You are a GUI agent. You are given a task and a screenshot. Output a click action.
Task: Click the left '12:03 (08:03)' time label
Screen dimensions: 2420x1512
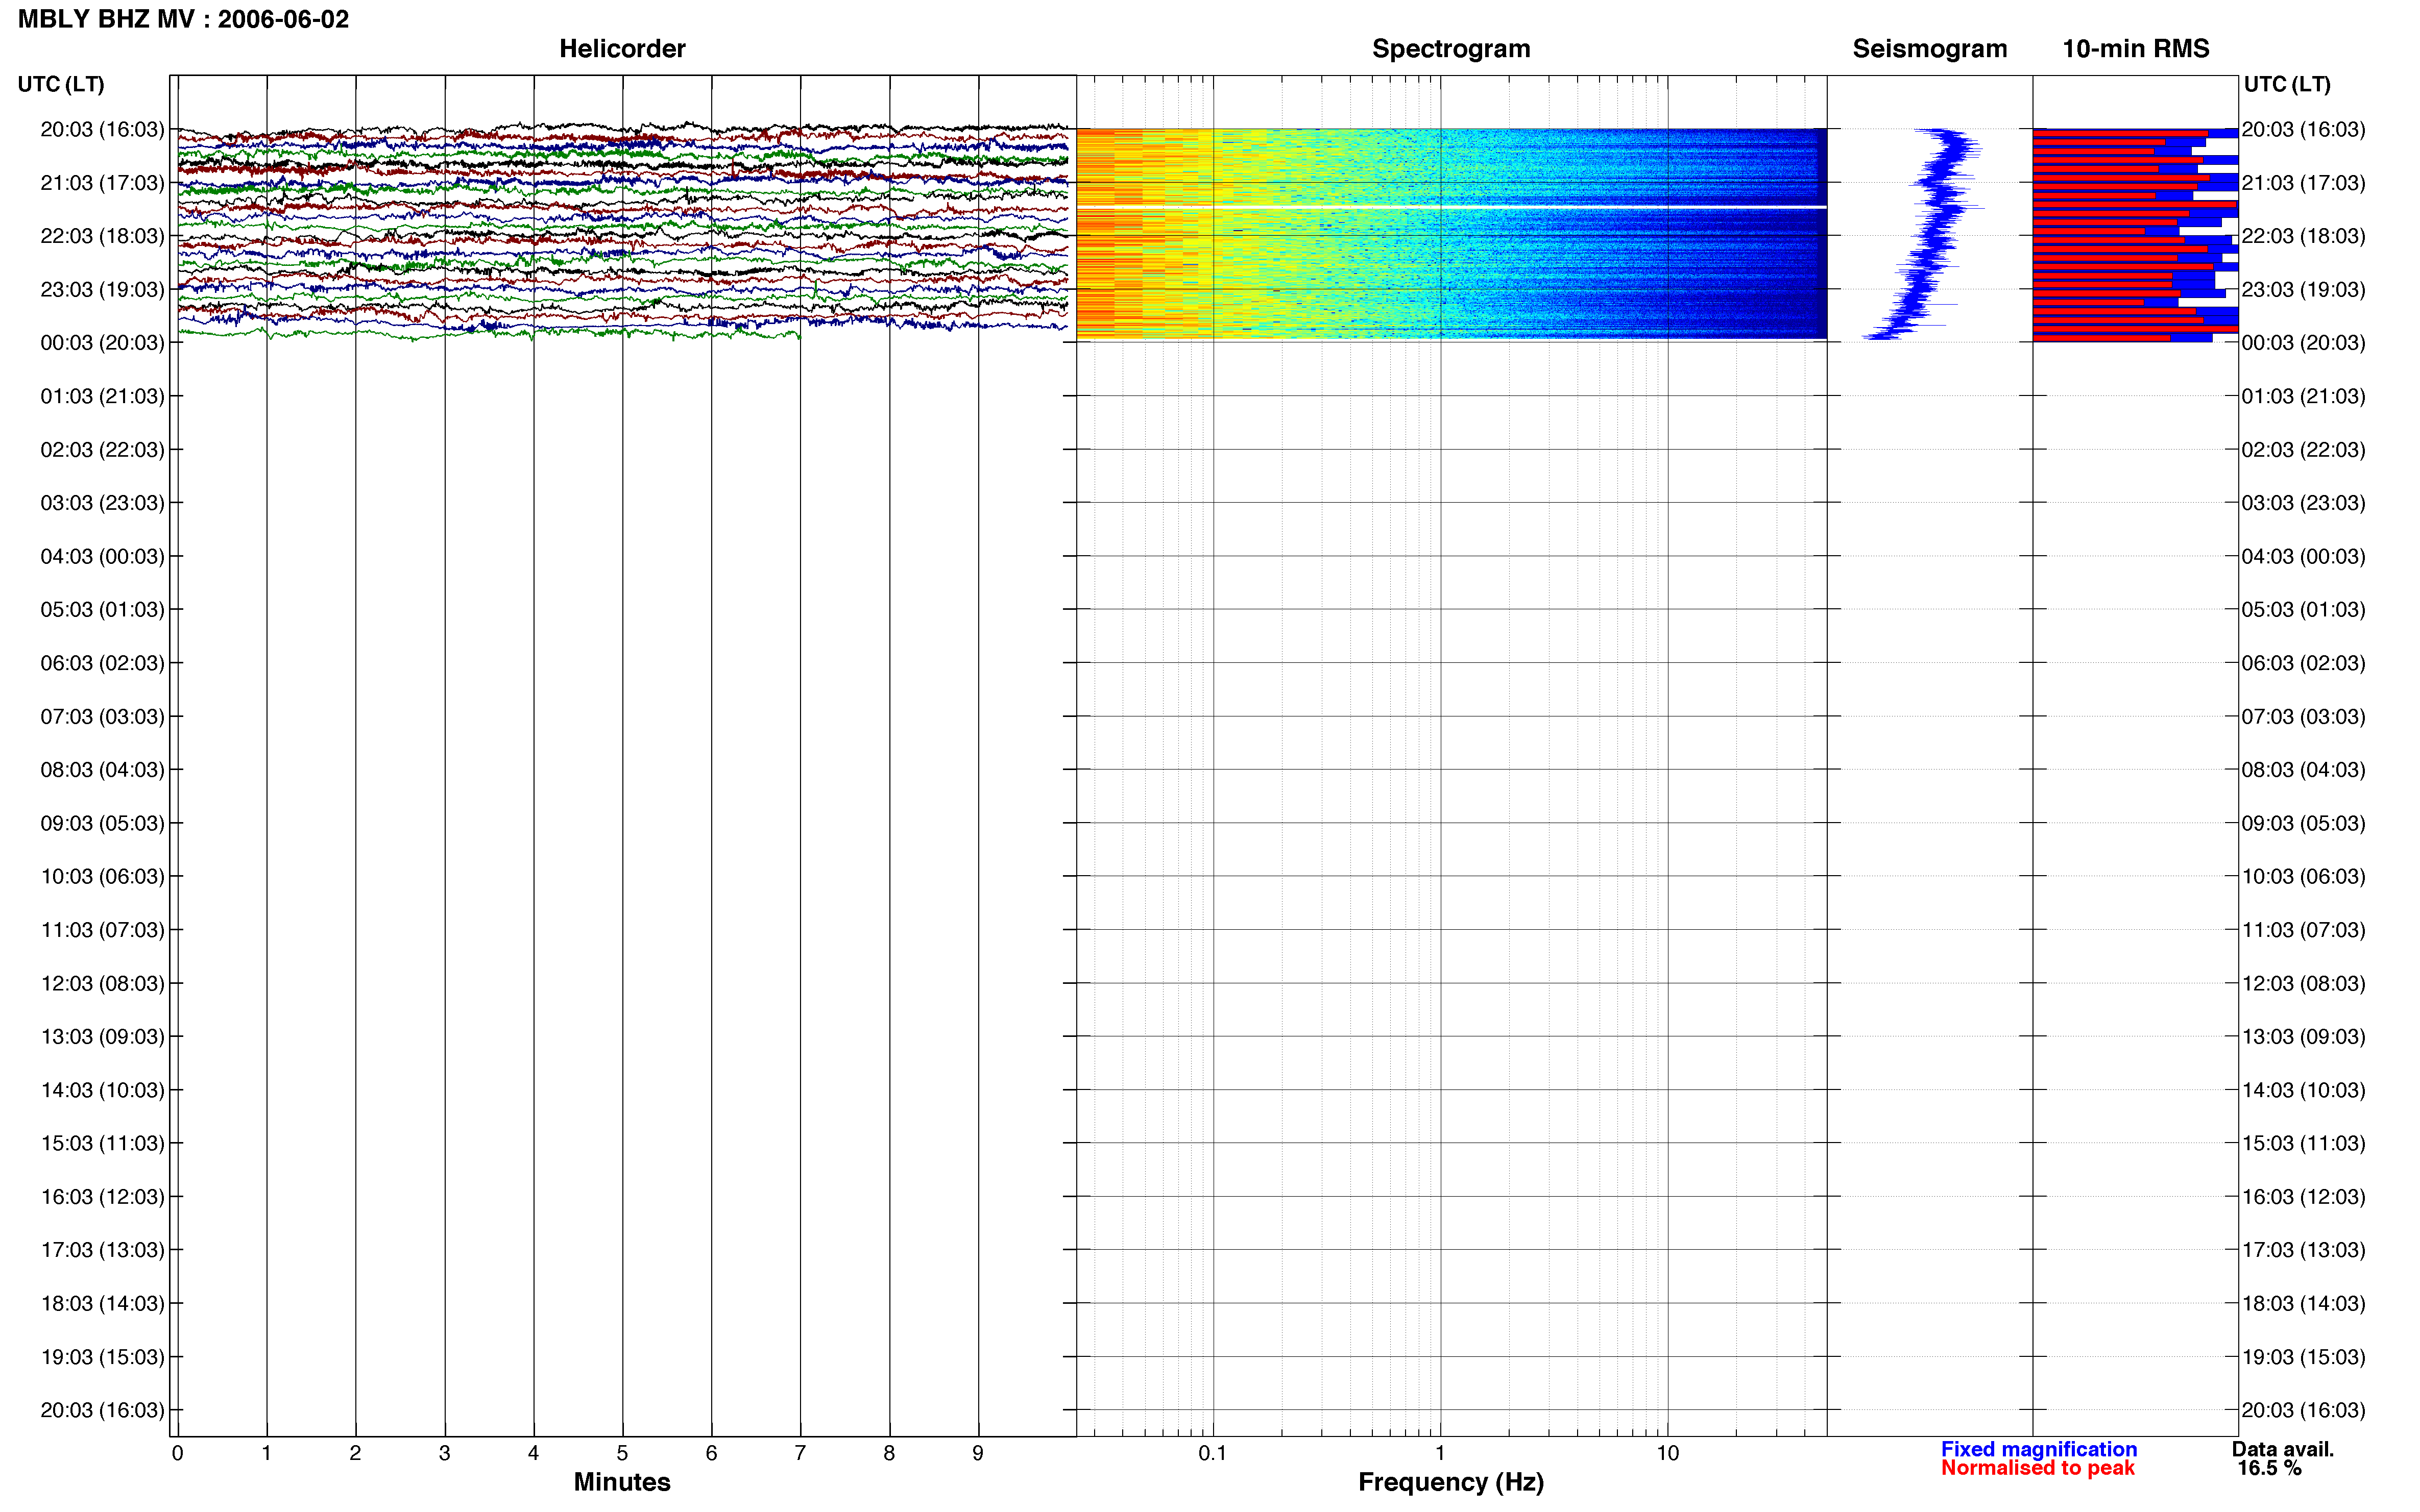click(x=102, y=983)
